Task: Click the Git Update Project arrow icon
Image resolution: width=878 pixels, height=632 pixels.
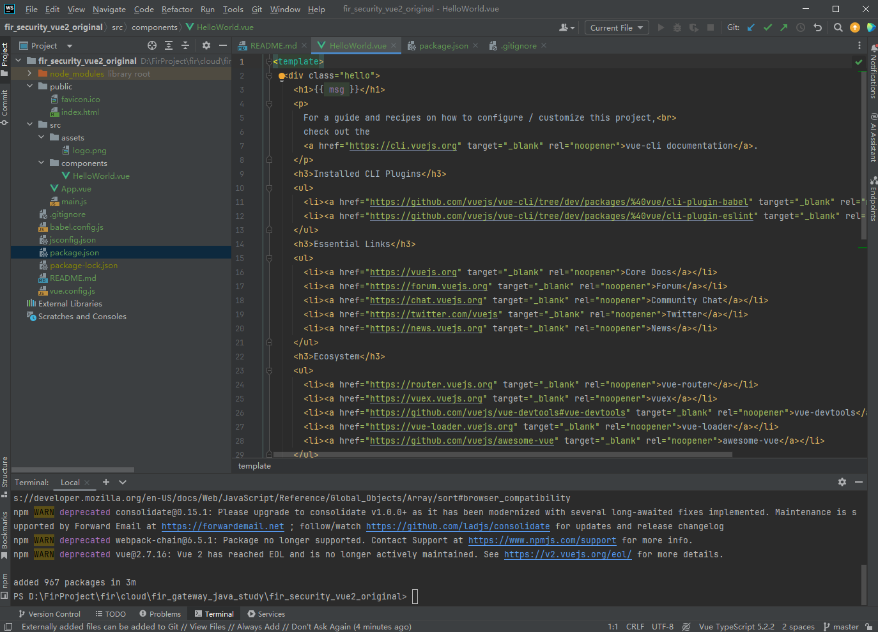Action: click(x=751, y=27)
